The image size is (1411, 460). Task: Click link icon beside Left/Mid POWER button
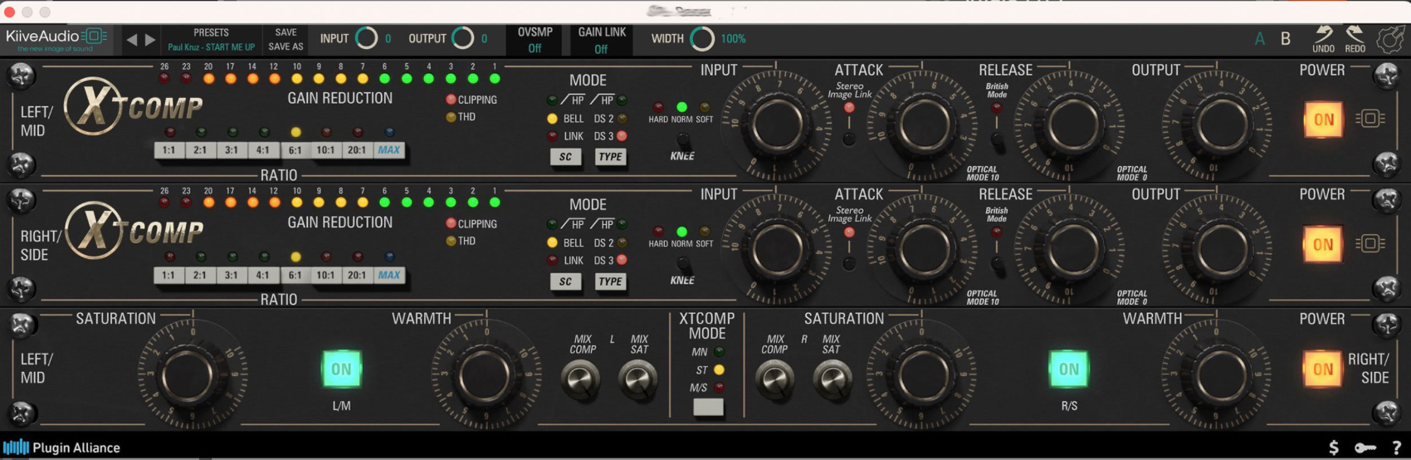click(1369, 119)
